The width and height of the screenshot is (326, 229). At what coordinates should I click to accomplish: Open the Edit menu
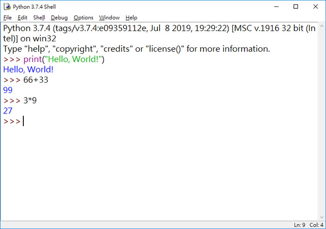click(x=22, y=18)
